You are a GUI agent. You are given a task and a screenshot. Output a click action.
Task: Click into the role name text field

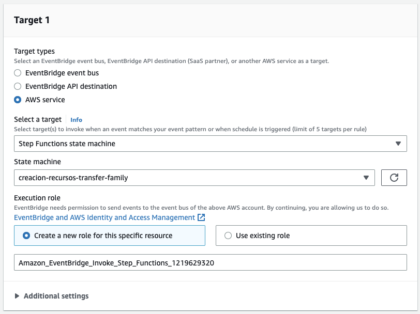tap(210, 263)
